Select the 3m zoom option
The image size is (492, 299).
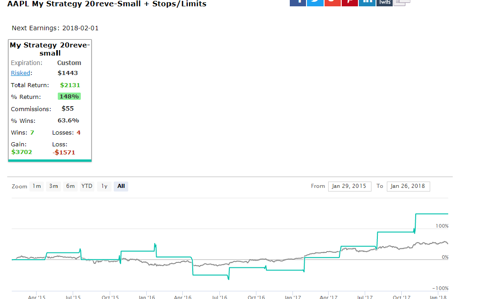click(53, 186)
